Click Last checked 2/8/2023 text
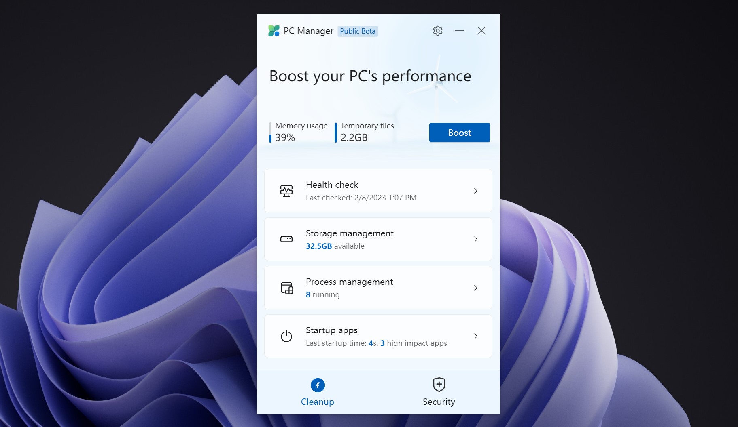Image resolution: width=738 pixels, height=427 pixels. pyautogui.click(x=361, y=198)
